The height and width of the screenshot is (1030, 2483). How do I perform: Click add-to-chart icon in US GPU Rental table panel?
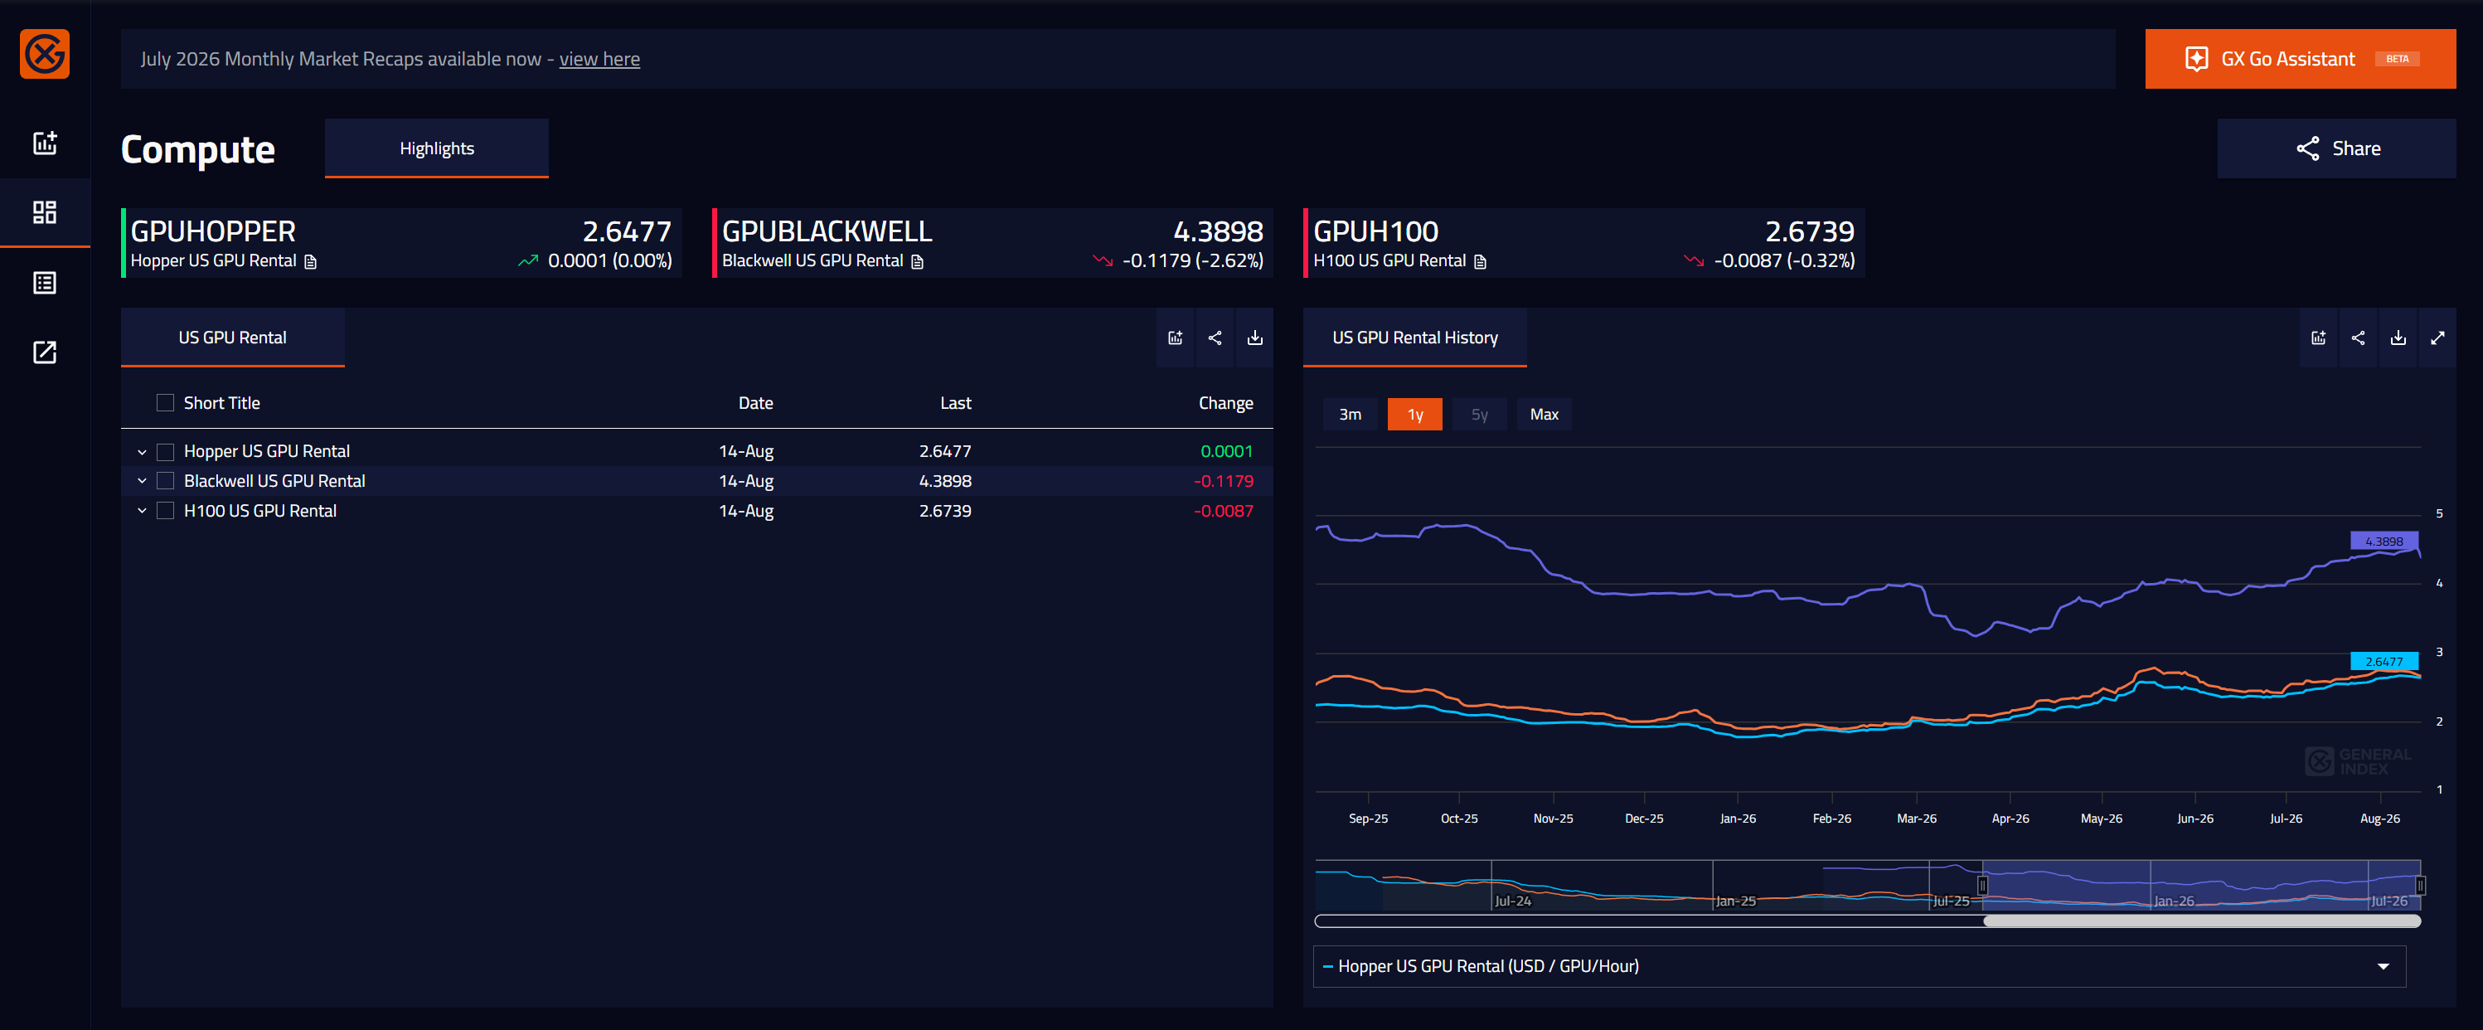[x=1175, y=338]
